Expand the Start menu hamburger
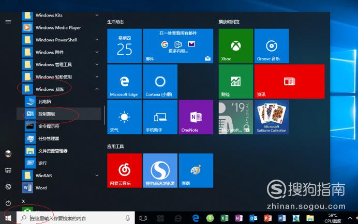This screenshot has height=224, width=358. click(8, 22)
